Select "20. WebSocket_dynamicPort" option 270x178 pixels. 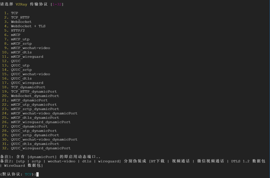coord(31,96)
